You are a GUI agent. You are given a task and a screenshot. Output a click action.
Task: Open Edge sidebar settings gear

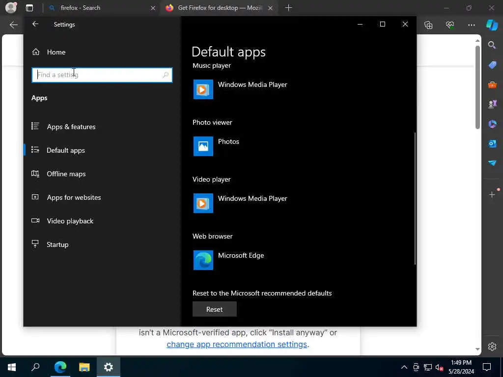tap(492, 347)
